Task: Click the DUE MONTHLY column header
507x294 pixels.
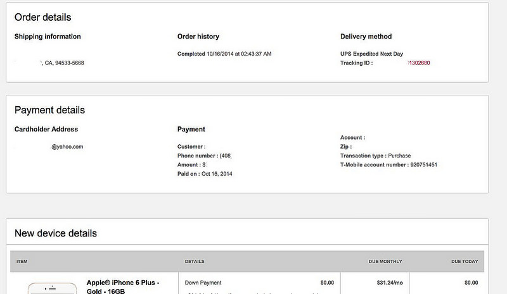Action: click(386, 261)
